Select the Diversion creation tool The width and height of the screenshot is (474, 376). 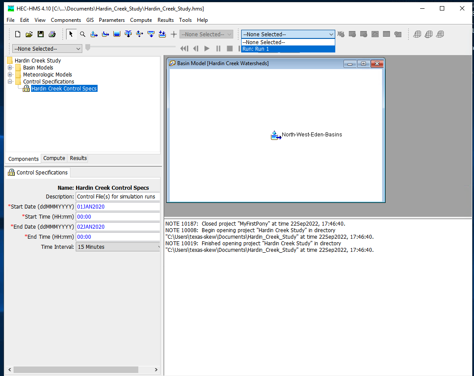tap(139, 34)
